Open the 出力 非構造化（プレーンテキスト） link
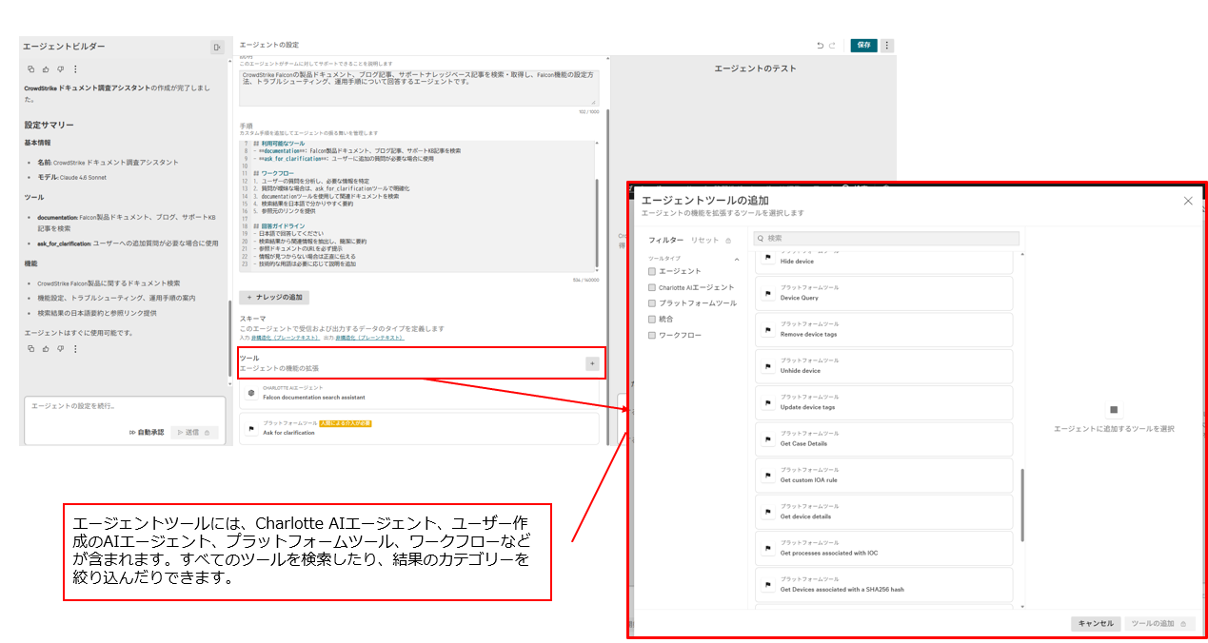The image size is (1208, 643). click(x=368, y=338)
